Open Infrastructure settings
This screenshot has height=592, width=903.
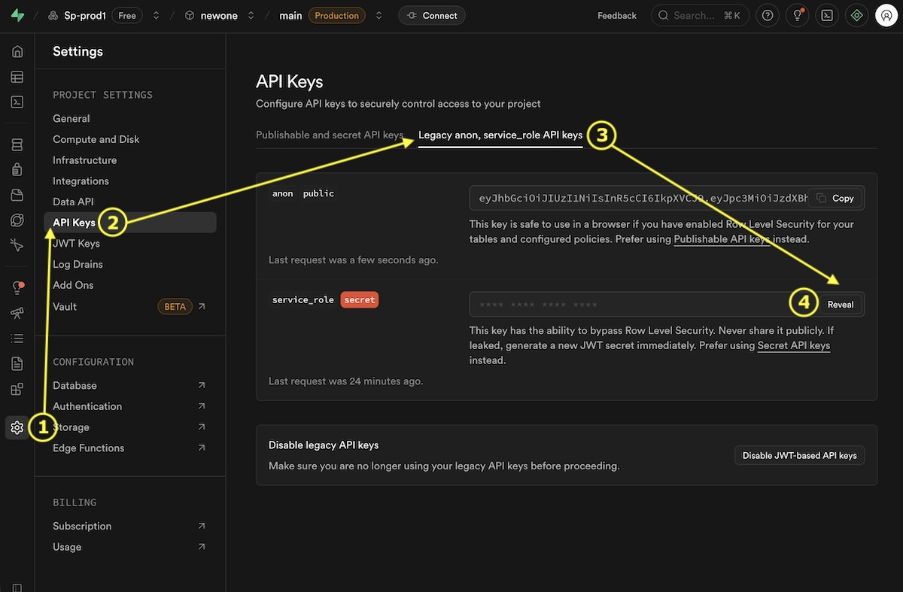click(x=85, y=160)
